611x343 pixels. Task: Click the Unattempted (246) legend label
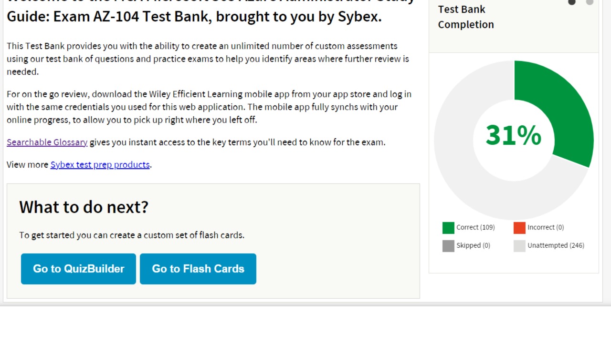[x=556, y=245]
